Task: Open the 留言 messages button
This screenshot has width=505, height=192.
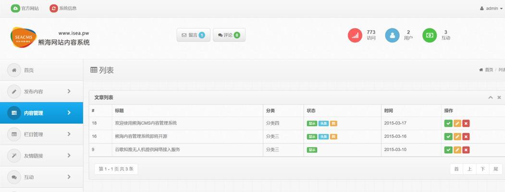Action: pos(193,35)
